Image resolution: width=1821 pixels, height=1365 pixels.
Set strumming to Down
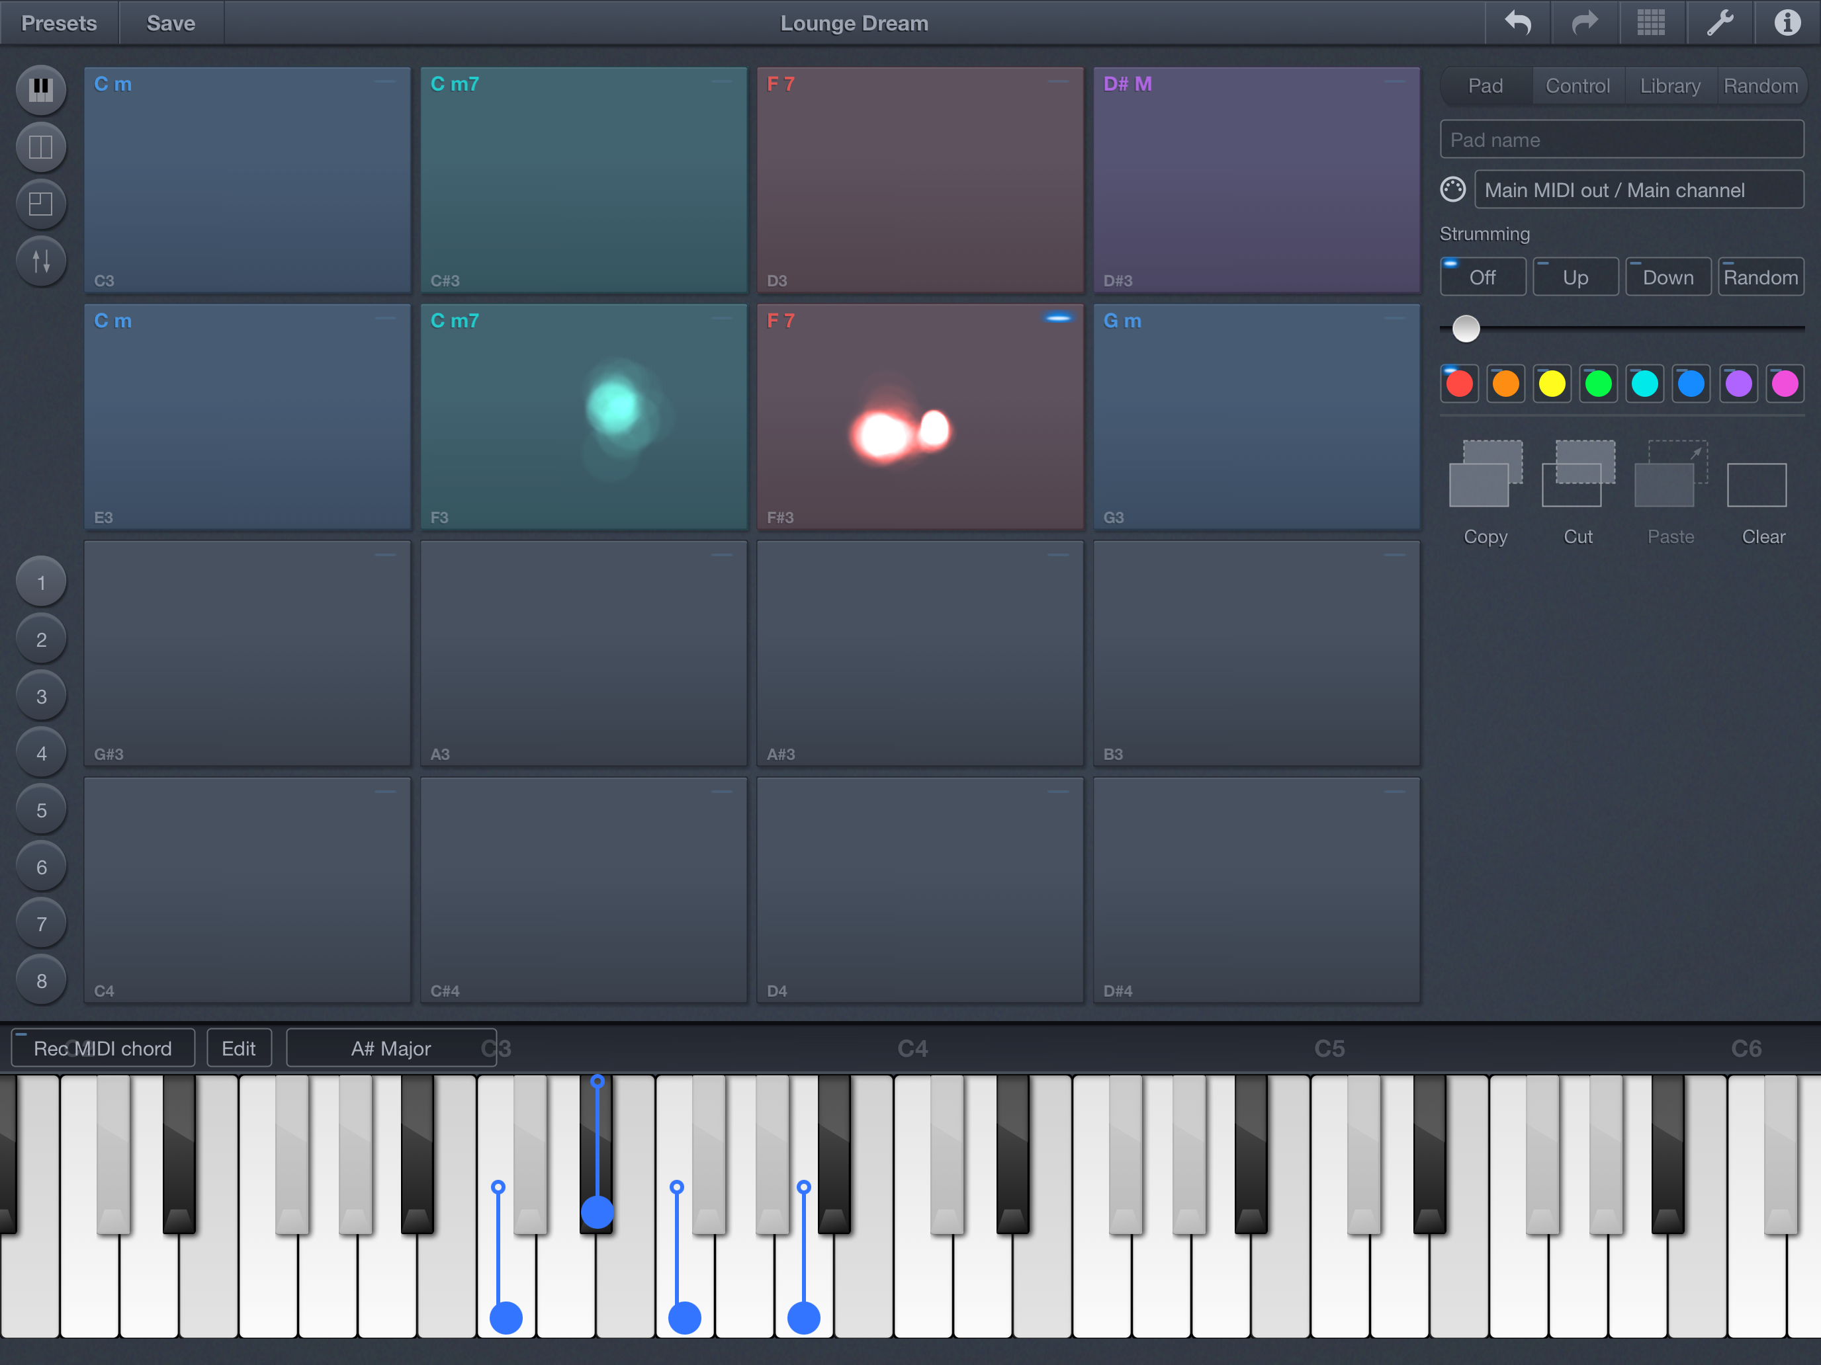(1668, 277)
